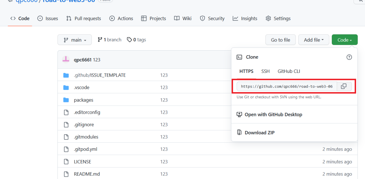The width and height of the screenshot is (365, 179).
Task: Click commit message "123" in the packages row
Action: (164, 100)
